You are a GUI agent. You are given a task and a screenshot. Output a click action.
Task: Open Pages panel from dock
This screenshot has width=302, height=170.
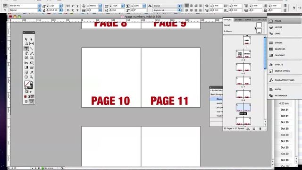[284, 21]
